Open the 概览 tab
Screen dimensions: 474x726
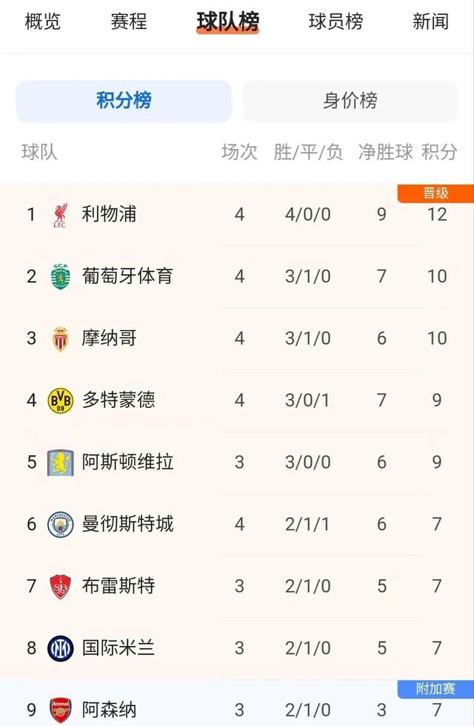[x=42, y=22]
